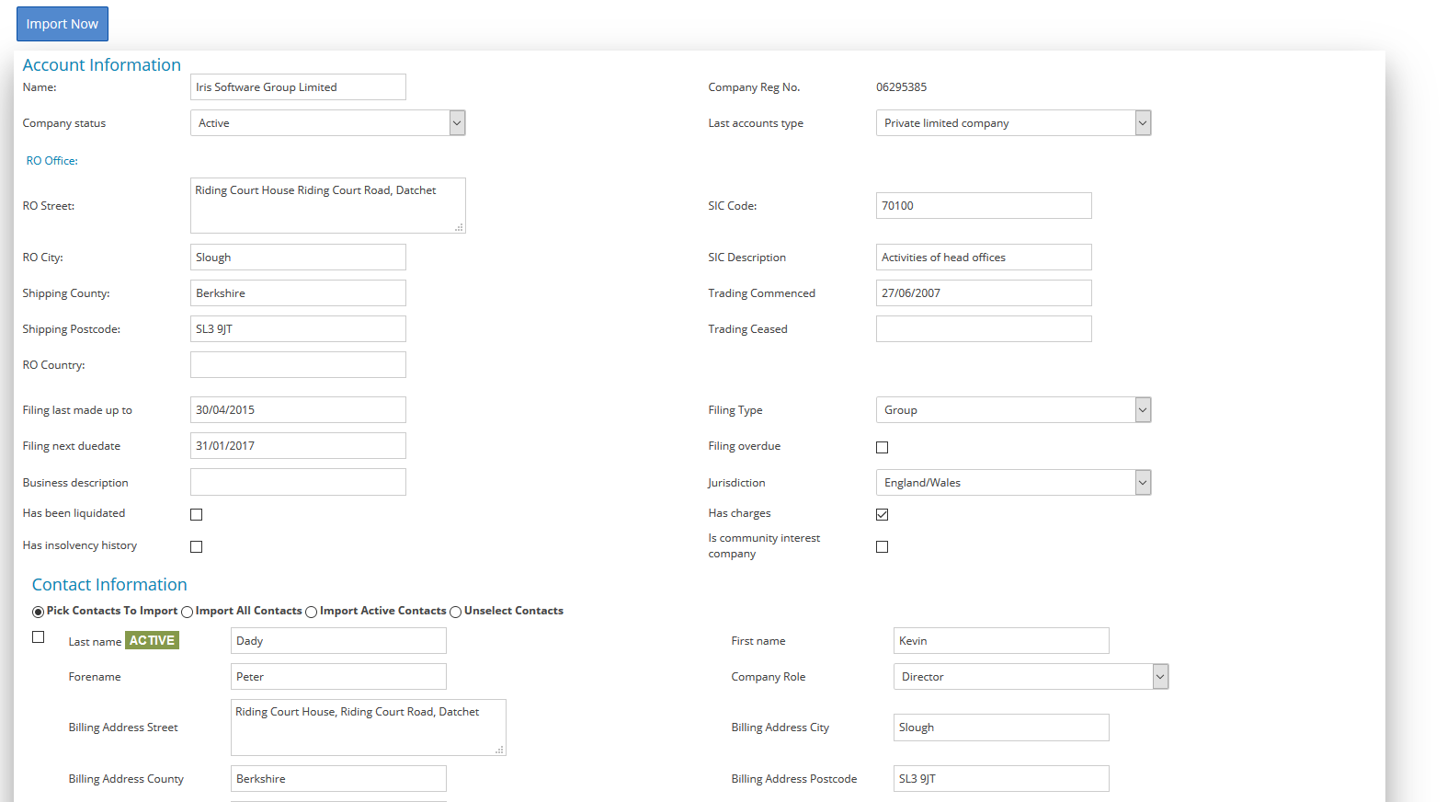Viewport: 1447px width, 802px height.
Task: Edit the Last name field Dady
Action: pos(338,641)
